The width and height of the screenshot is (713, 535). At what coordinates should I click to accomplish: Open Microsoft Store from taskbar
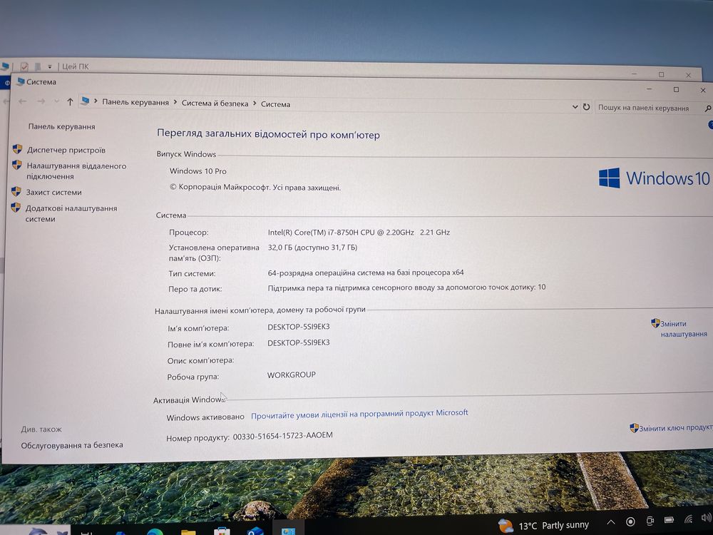pos(222,531)
